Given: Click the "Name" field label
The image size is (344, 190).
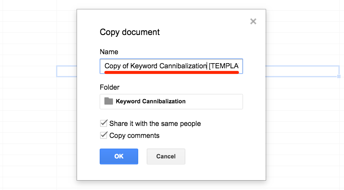Looking at the screenshot, I should [x=109, y=52].
